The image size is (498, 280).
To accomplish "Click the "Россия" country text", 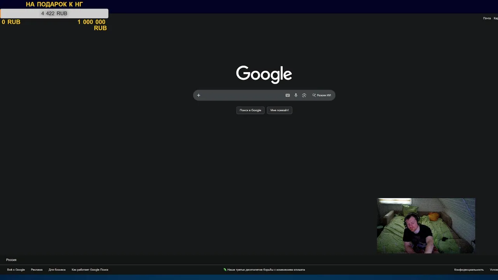I will [x=11, y=260].
